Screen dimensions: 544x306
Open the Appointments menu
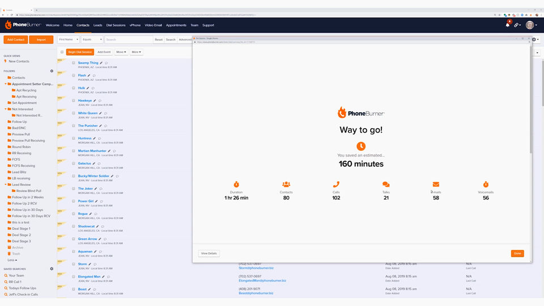pos(176,25)
